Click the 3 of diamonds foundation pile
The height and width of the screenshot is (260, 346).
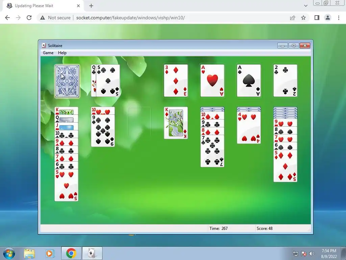click(176, 81)
